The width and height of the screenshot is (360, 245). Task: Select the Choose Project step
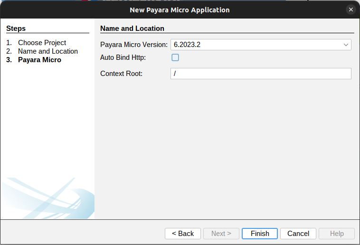click(x=42, y=43)
